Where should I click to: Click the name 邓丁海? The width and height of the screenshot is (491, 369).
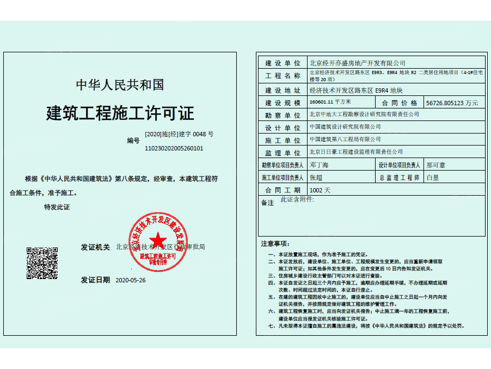pyautogui.click(x=319, y=165)
